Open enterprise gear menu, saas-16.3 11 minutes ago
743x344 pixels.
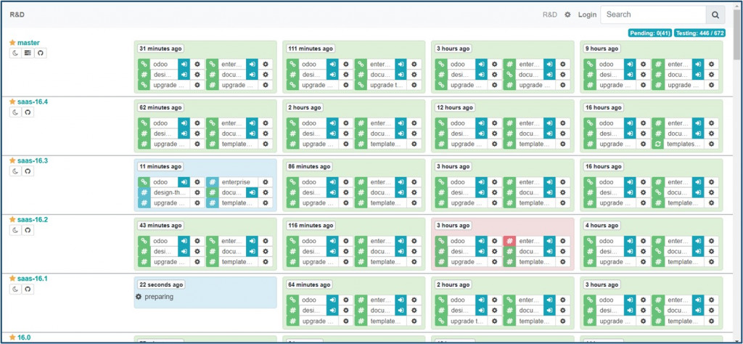(x=266, y=182)
